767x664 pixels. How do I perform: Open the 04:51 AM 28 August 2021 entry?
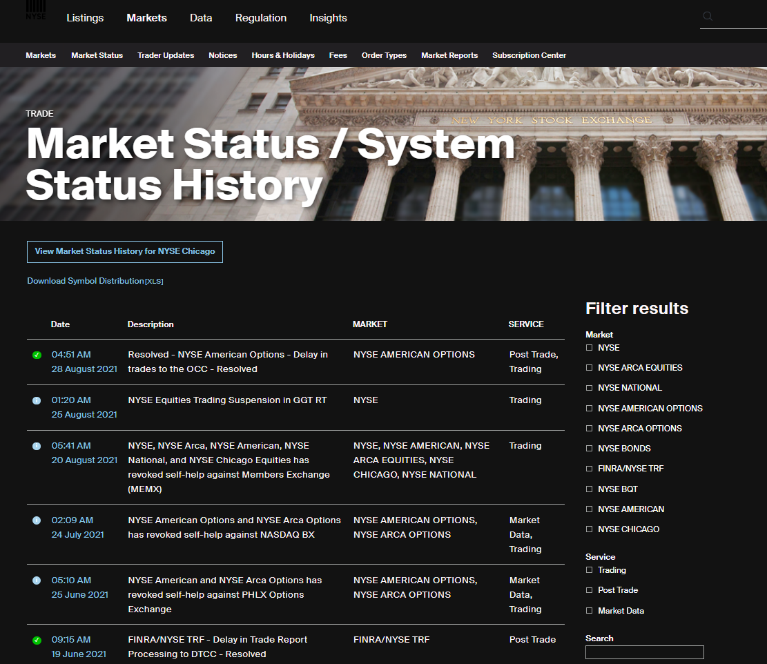[x=84, y=362]
